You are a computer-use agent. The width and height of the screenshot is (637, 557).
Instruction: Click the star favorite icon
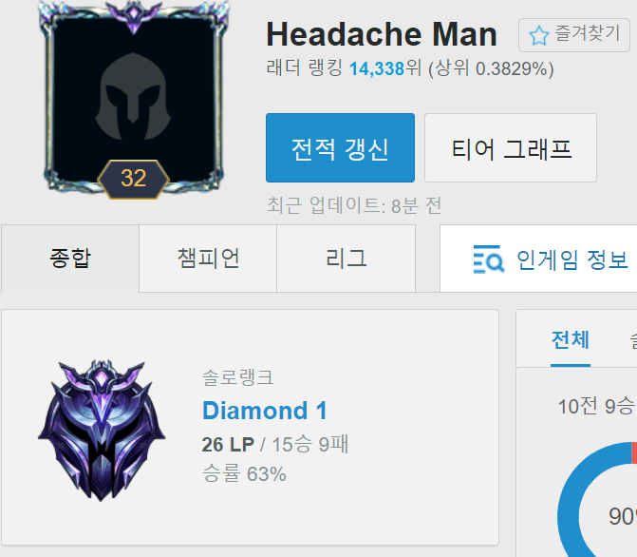click(x=538, y=35)
